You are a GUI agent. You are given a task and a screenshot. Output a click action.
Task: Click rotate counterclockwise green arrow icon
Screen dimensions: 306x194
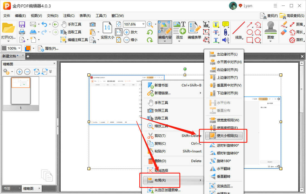click(x=150, y=32)
